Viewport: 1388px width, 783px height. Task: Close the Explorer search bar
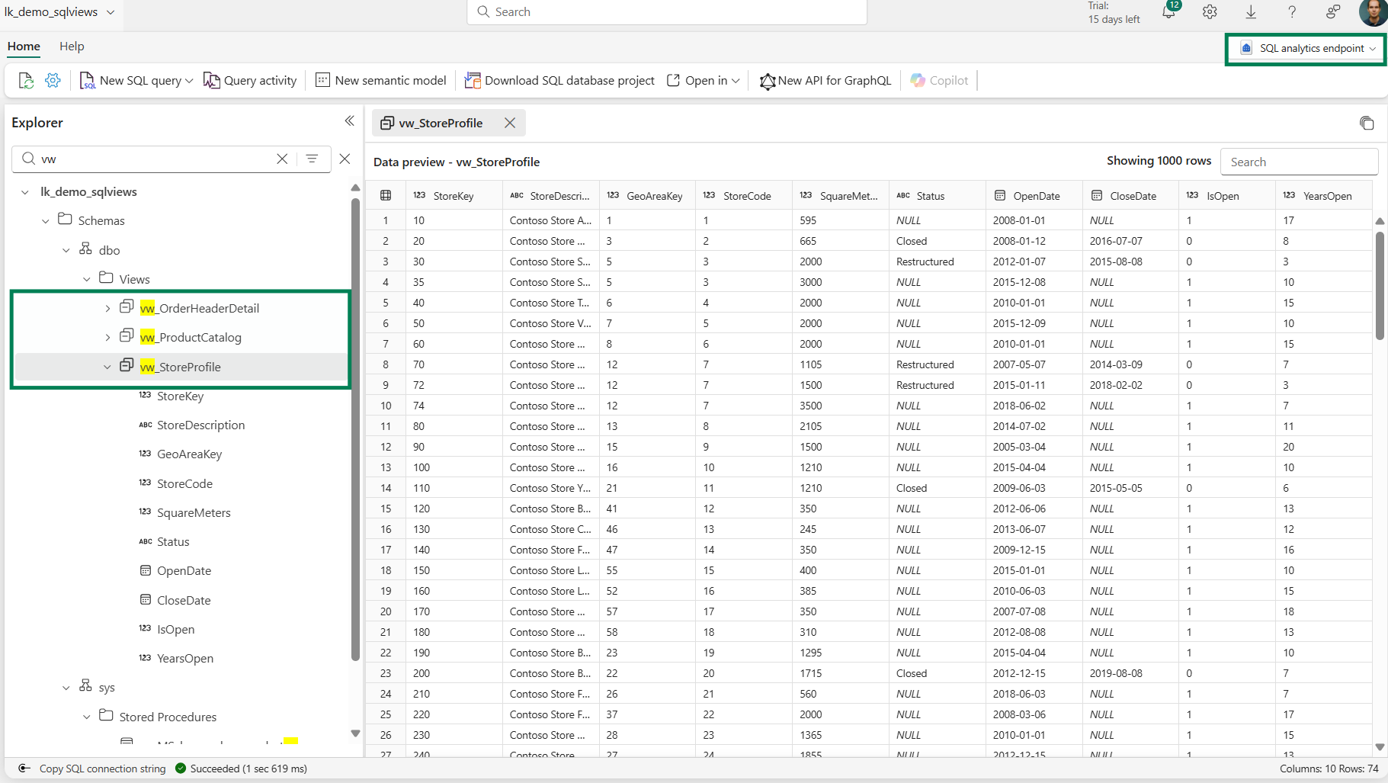(x=345, y=159)
